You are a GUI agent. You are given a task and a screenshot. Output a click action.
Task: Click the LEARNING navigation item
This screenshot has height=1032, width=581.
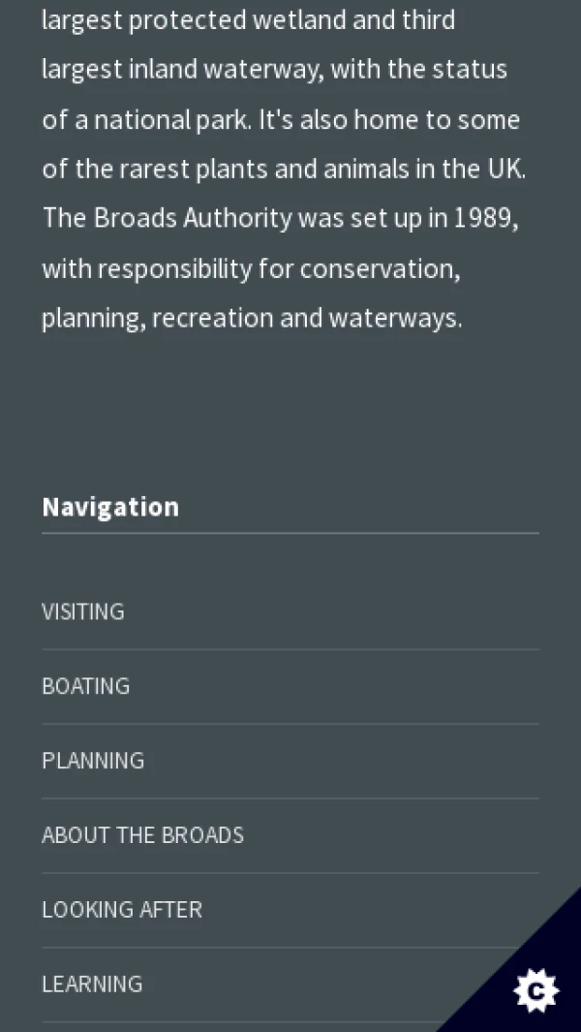(92, 985)
